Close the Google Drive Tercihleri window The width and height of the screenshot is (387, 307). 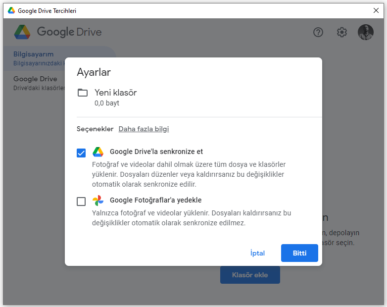pos(376,10)
